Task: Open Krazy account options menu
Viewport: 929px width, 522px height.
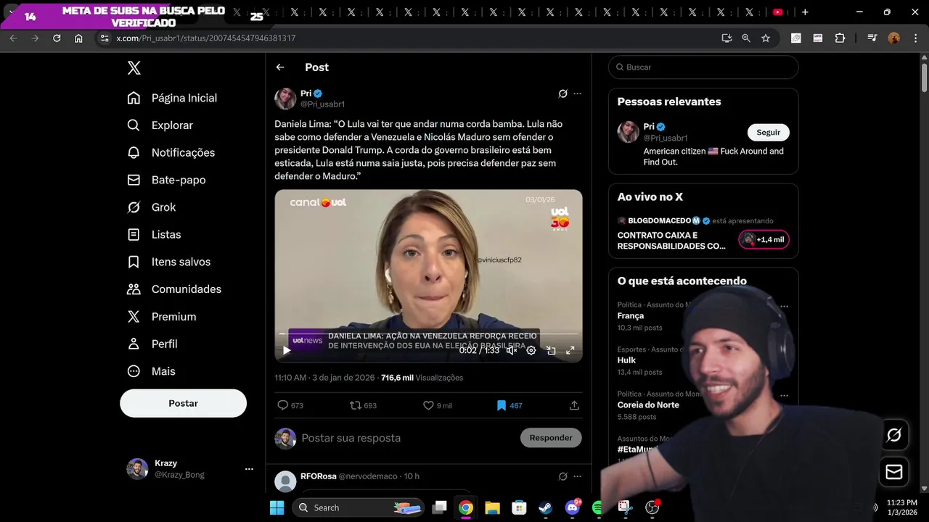Action: click(249, 469)
